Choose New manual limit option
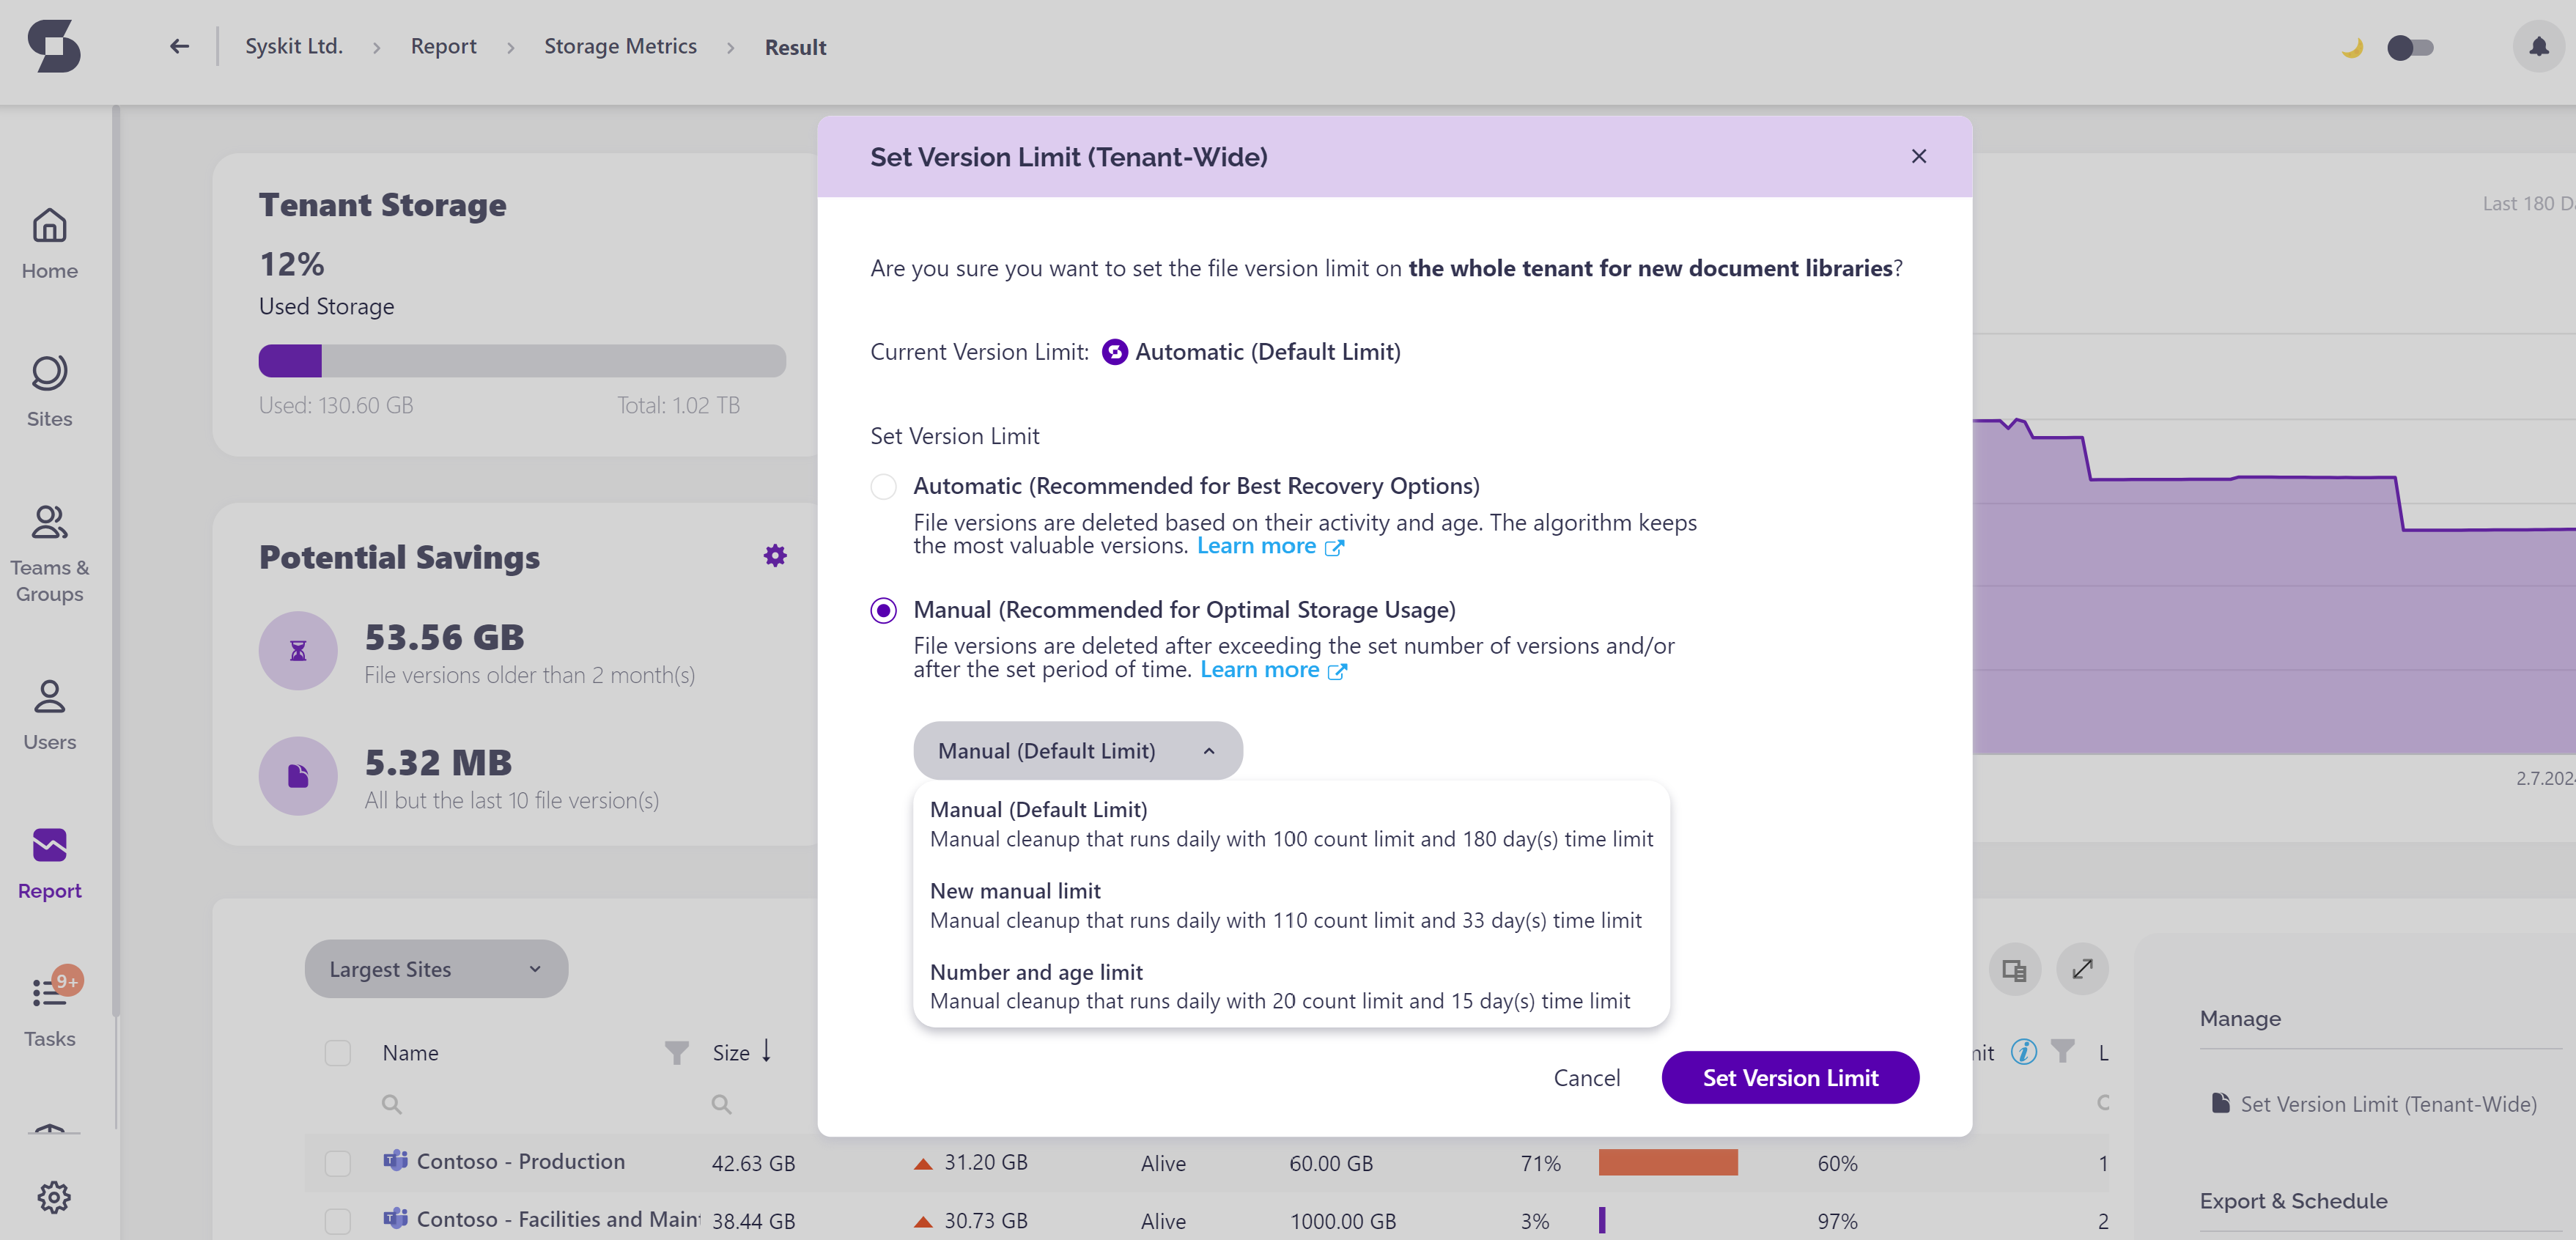Viewport: 2576px width, 1240px height. pos(1290,905)
